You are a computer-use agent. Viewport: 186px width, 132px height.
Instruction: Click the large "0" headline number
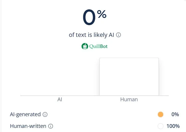(89, 18)
